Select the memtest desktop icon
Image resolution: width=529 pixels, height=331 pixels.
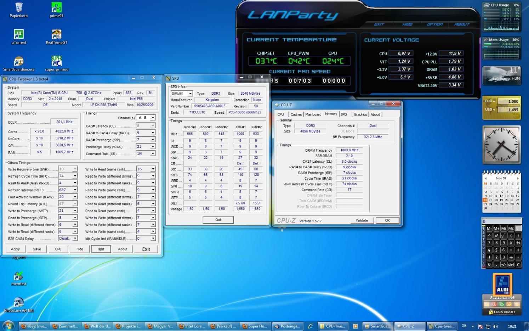point(19,278)
